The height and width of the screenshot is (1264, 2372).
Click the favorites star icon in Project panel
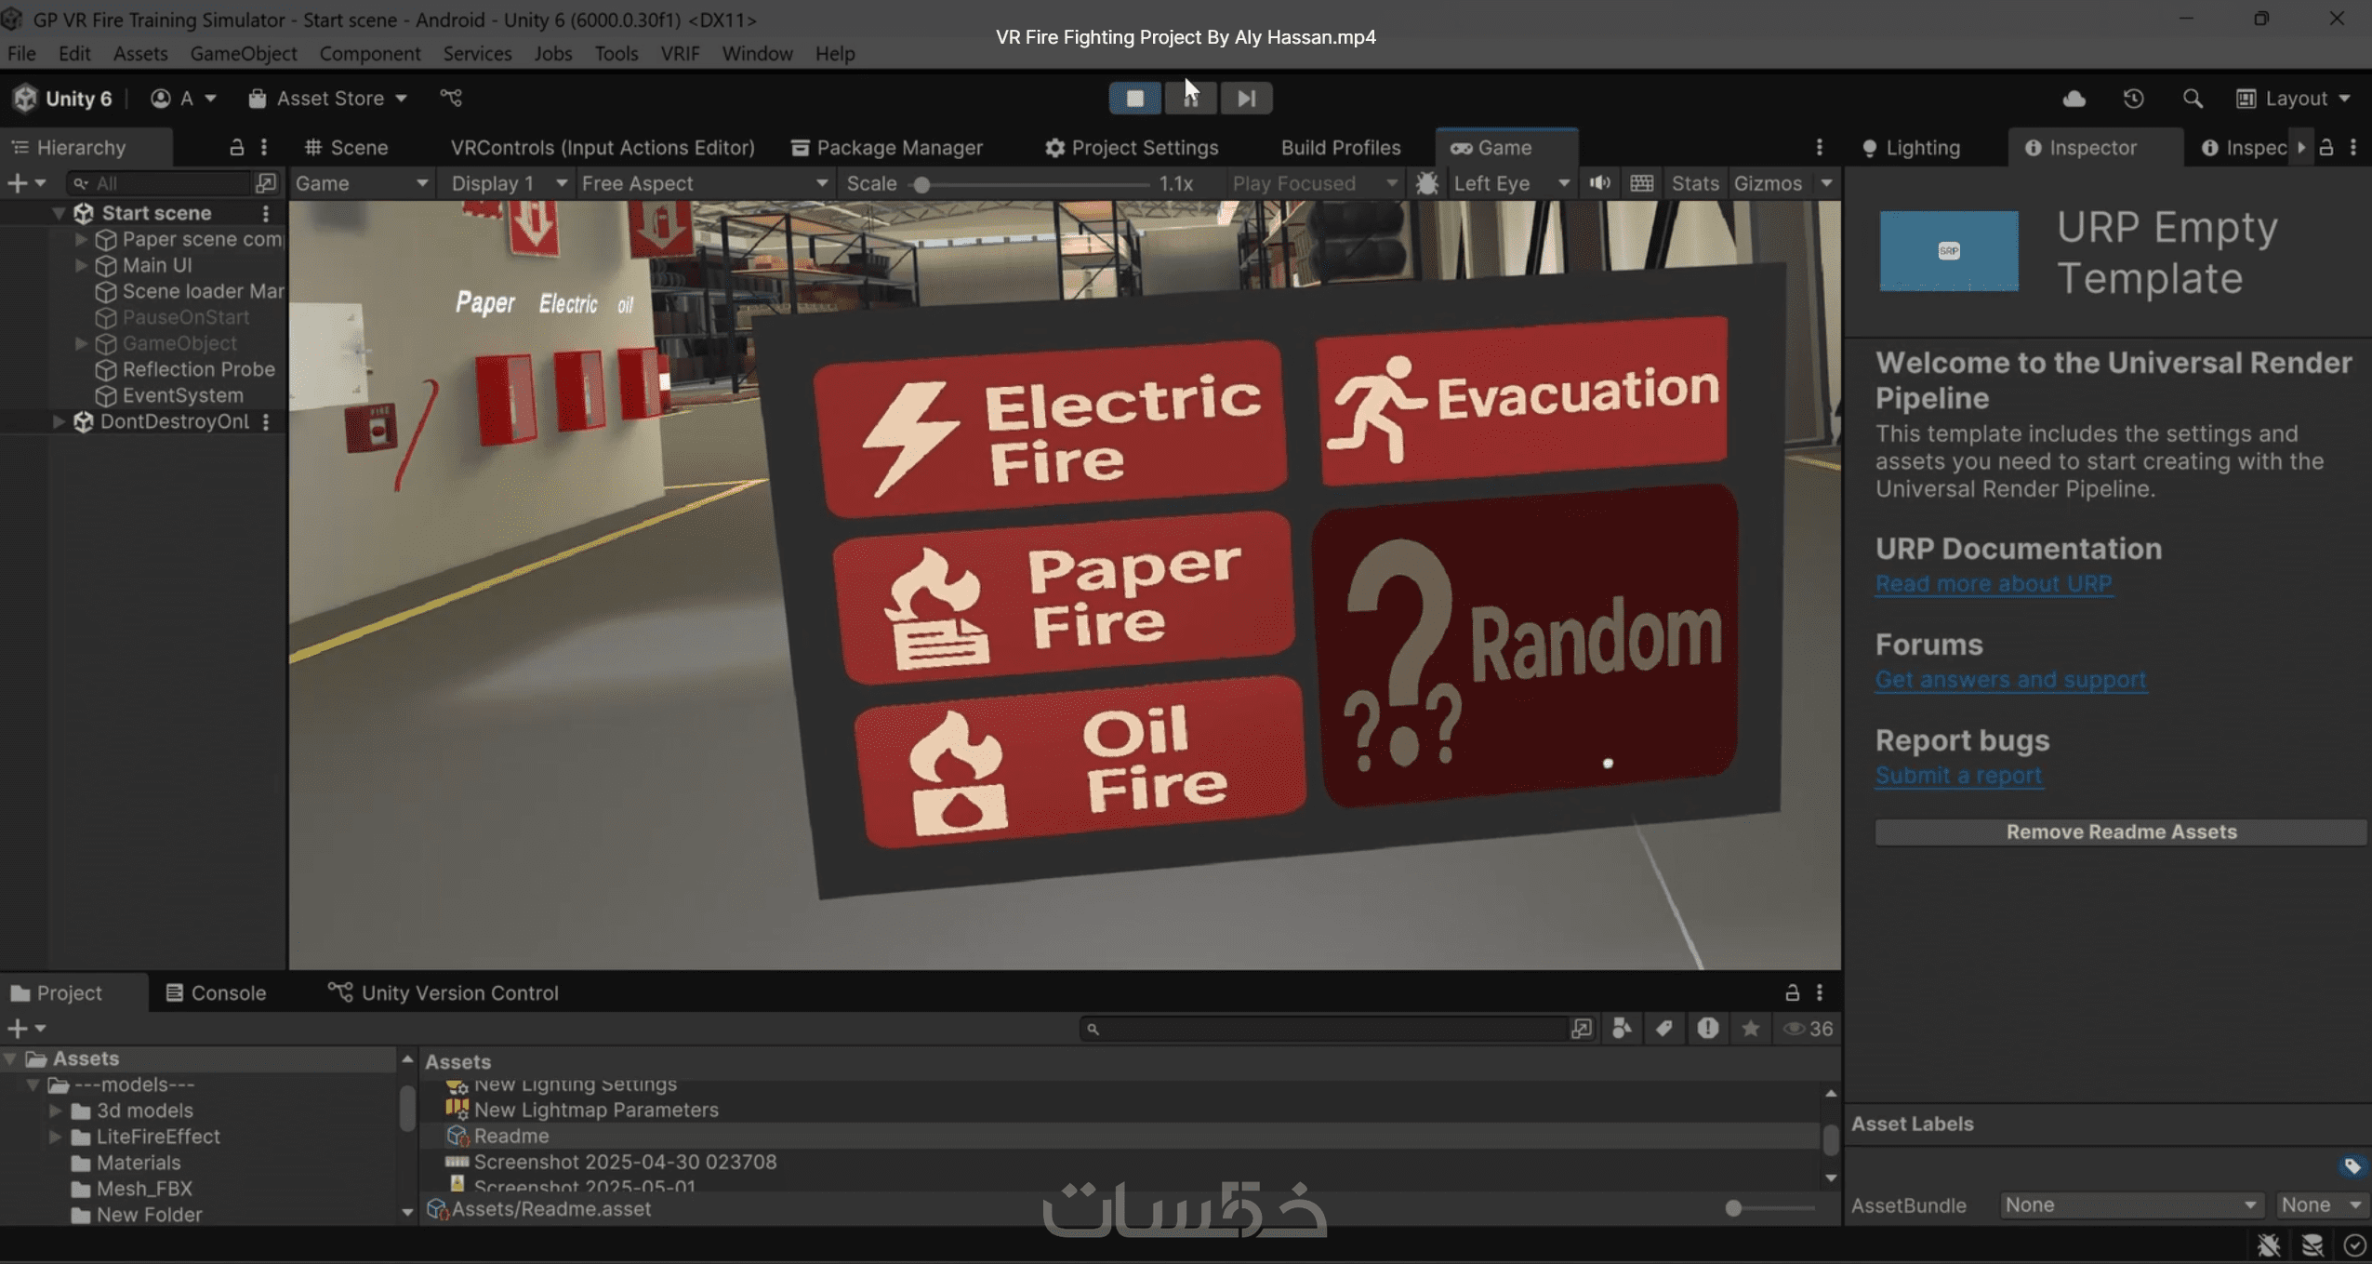pyautogui.click(x=1750, y=1028)
